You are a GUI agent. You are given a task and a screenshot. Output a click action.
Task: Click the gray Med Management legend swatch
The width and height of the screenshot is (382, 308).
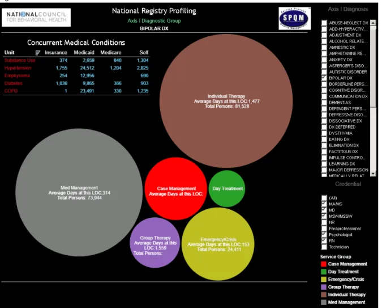coord(324,302)
